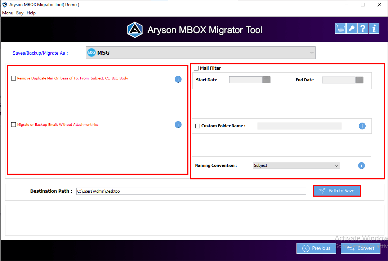388x261 pixels.
Task: Click the Destination Path label
Action: pyautogui.click(x=51, y=191)
